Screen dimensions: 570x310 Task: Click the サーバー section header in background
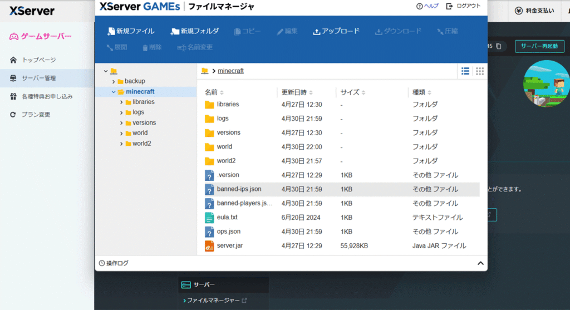[x=223, y=284]
